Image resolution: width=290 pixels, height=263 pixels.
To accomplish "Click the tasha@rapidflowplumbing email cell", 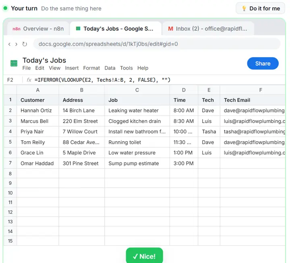I will coord(253,131).
